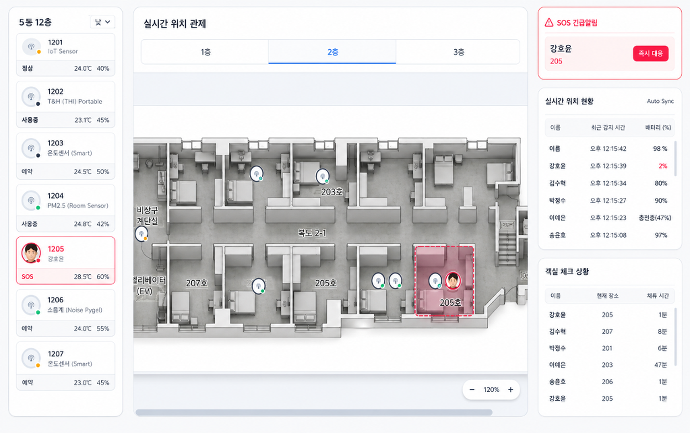Switch to the 3층 floor tab
The image size is (690, 433).
tap(458, 52)
